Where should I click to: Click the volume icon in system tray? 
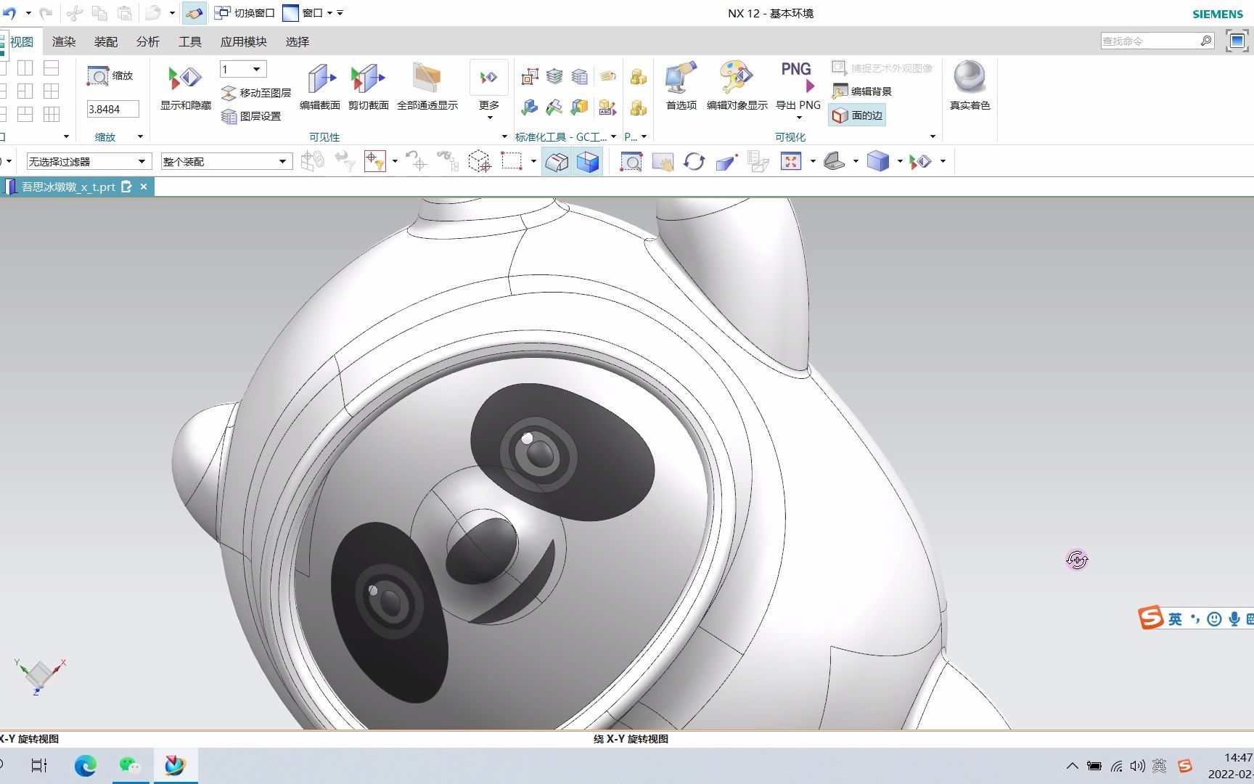click(x=1137, y=766)
